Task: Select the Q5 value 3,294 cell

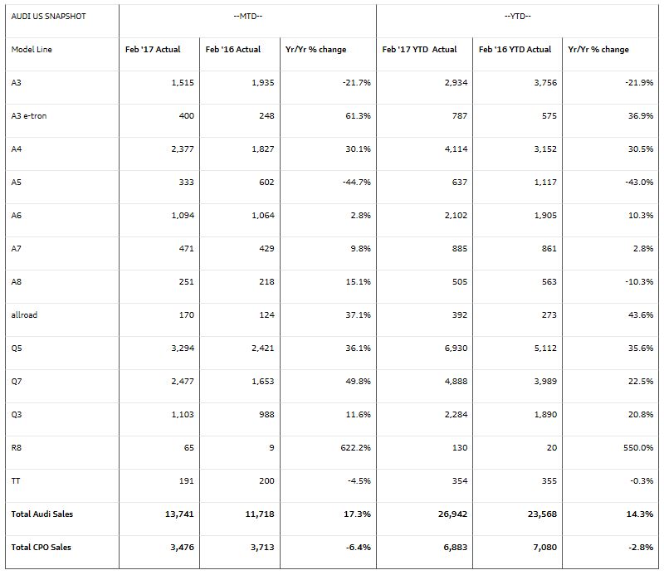Action: click(181, 348)
